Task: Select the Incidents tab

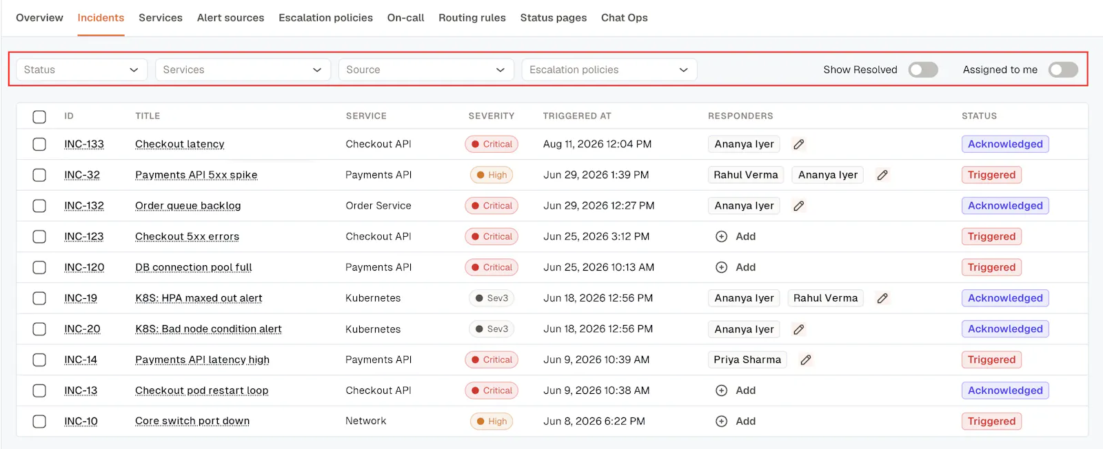Action: [x=101, y=18]
